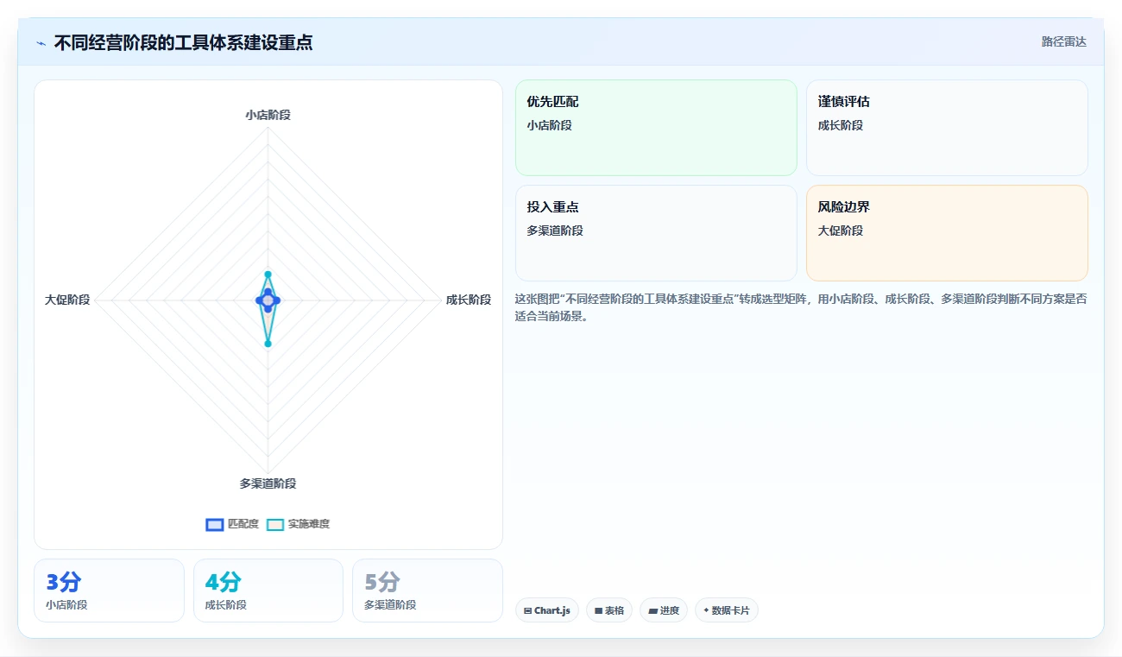This screenshot has width=1122, height=657.
Task: Click the 匹配度 blue legend swatch
Action: click(x=215, y=524)
